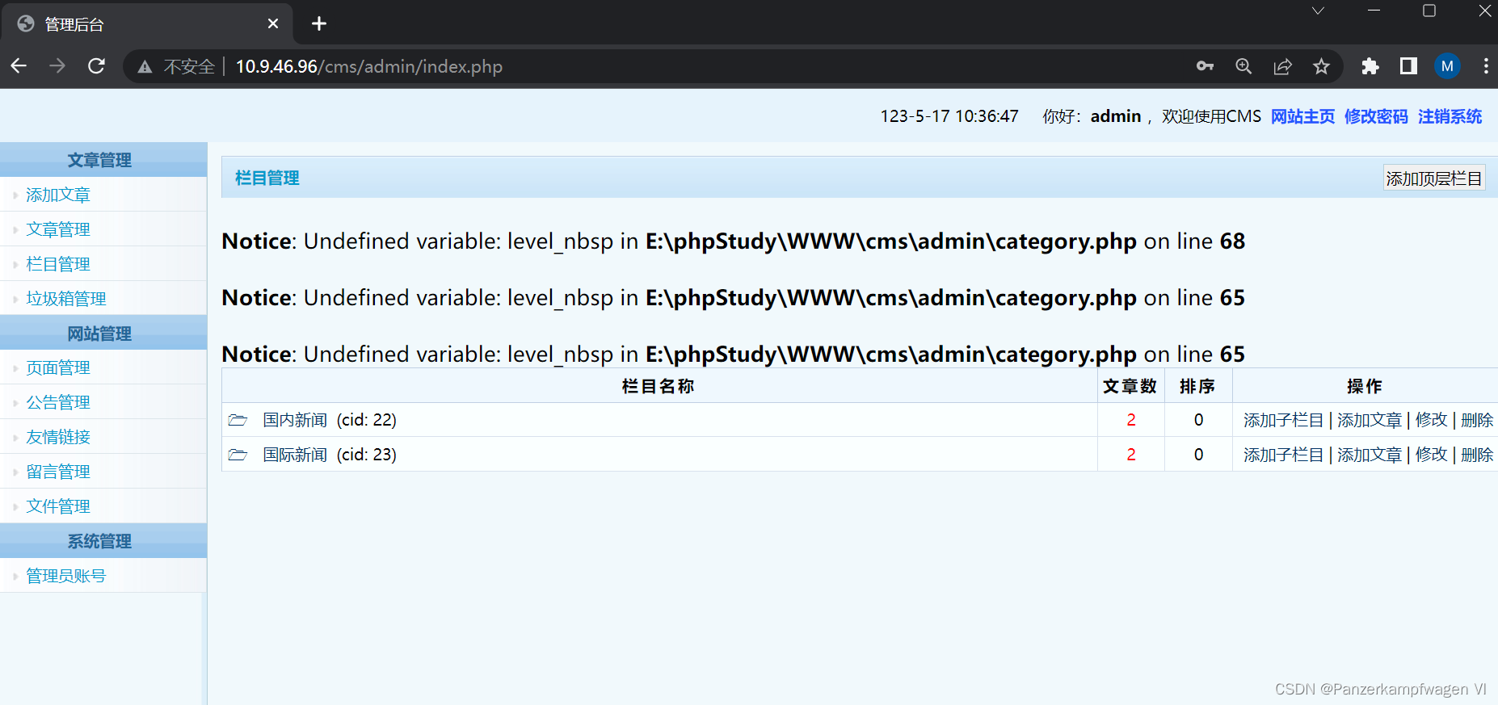This screenshot has height=705, width=1498.
Task: Click the 网站管理 section header
Action: [103, 333]
